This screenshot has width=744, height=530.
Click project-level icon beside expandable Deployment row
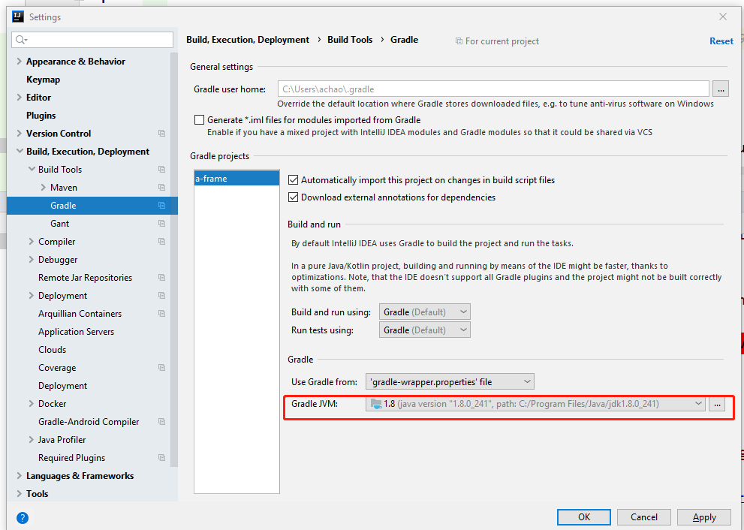(162, 296)
